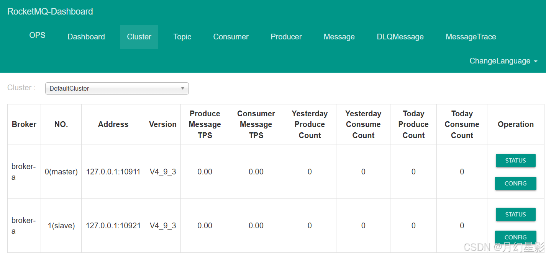This screenshot has height=257, width=546.
Task: Open the Consumer tab
Action: pos(231,37)
